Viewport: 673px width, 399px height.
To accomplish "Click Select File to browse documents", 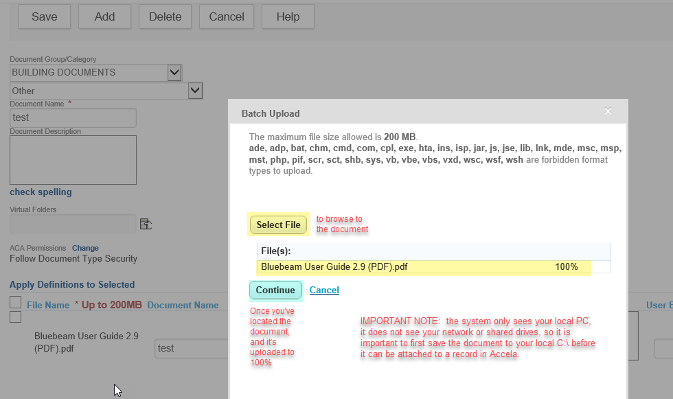I will point(278,225).
